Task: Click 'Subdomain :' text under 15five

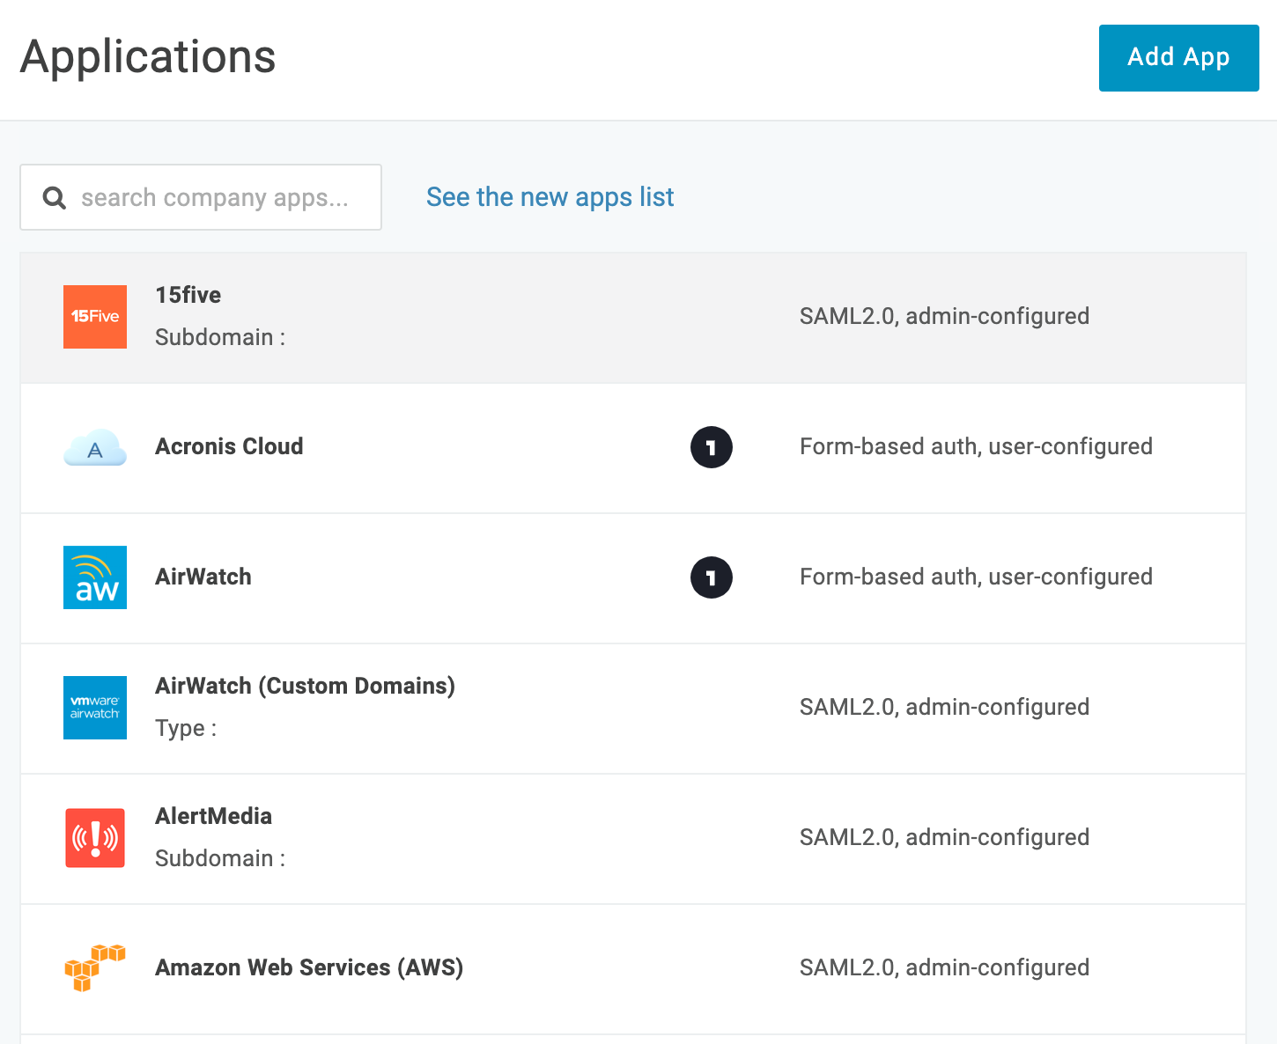Action: pyautogui.click(x=220, y=337)
